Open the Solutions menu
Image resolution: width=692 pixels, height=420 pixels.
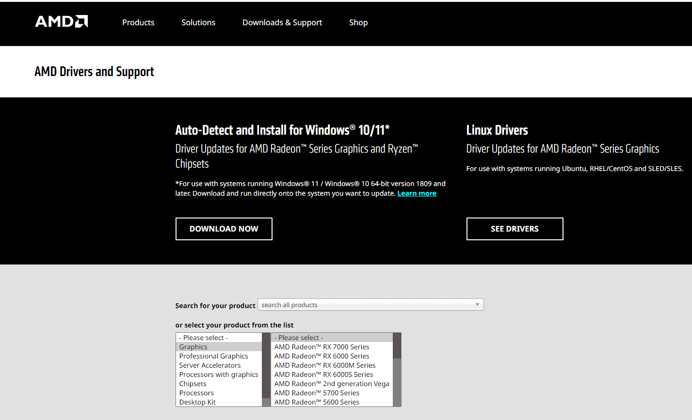[198, 22]
